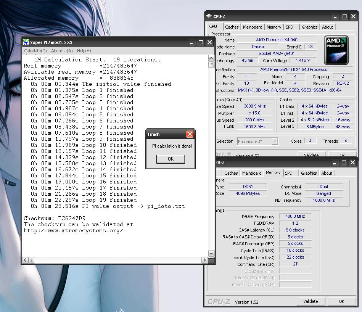Switch to Graphics tab in top CPU-Z
The image size is (362, 312).
pyautogui.click(x=310, y=27)
